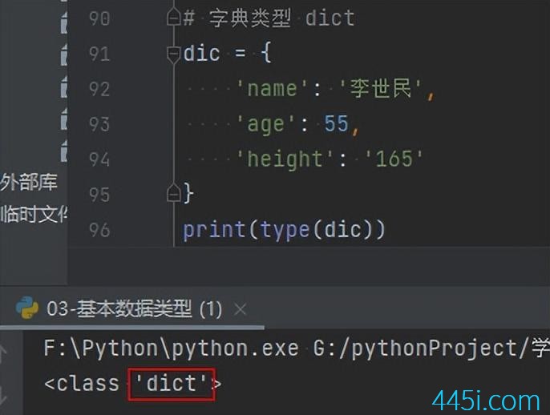Click the 字典类型 dict comment
The image size is (550, 415).
coord(281,18)
